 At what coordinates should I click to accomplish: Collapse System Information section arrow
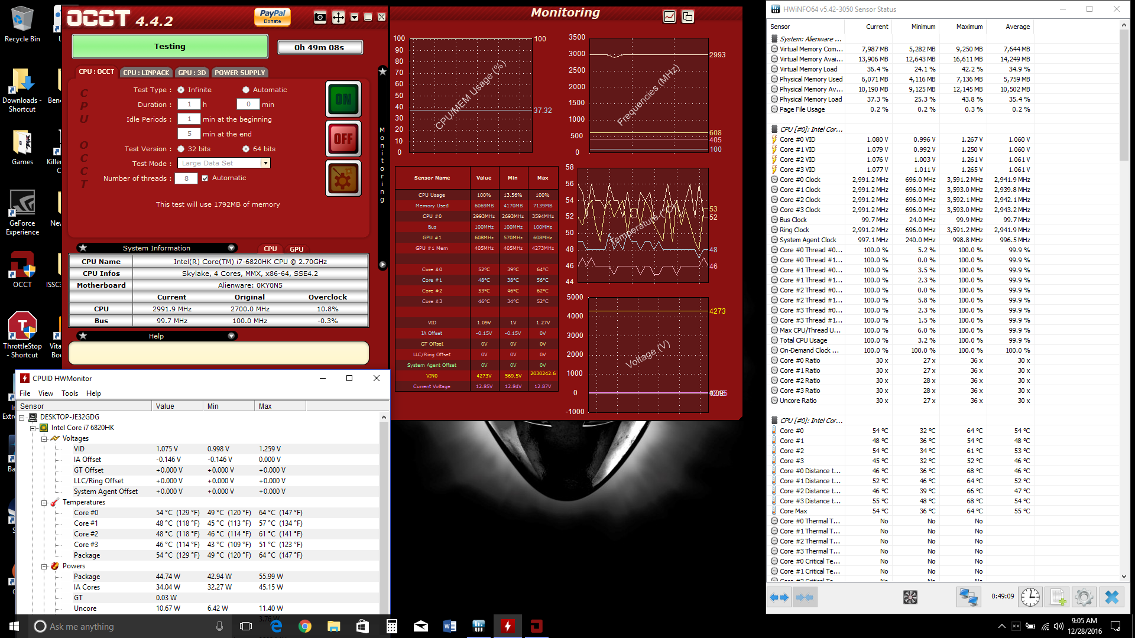pos(231,248)
